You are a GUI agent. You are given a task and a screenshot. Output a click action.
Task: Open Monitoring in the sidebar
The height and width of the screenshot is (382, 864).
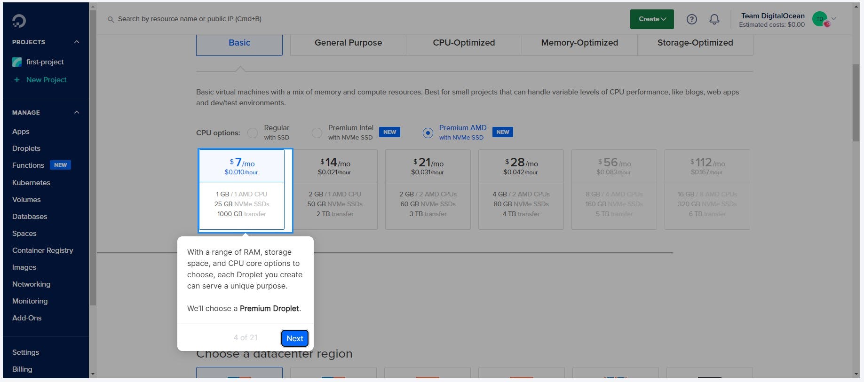(30, 301)
